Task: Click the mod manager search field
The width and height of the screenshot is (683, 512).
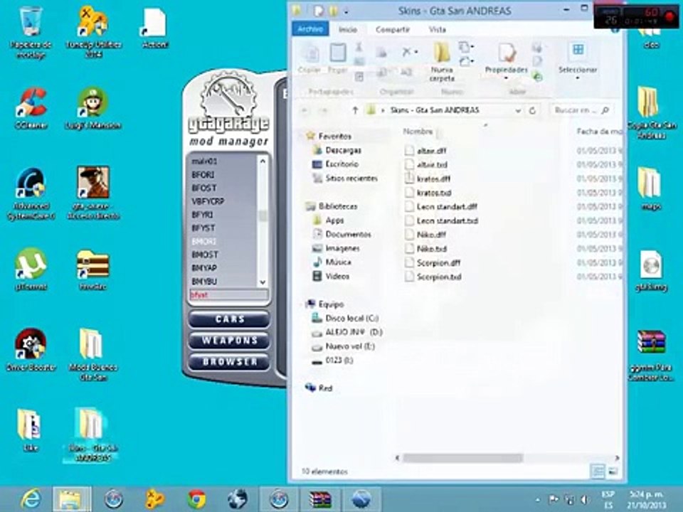Action: click(x=229, y=294)
